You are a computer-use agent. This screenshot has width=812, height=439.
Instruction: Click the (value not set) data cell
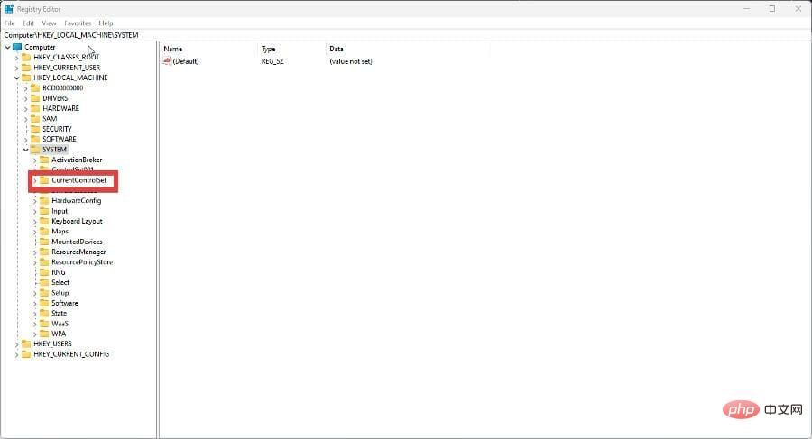tap(351, 61)
